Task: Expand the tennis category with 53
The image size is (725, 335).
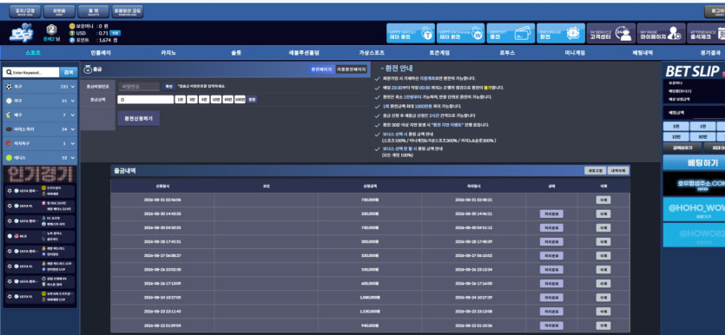Action: [40, 158]
